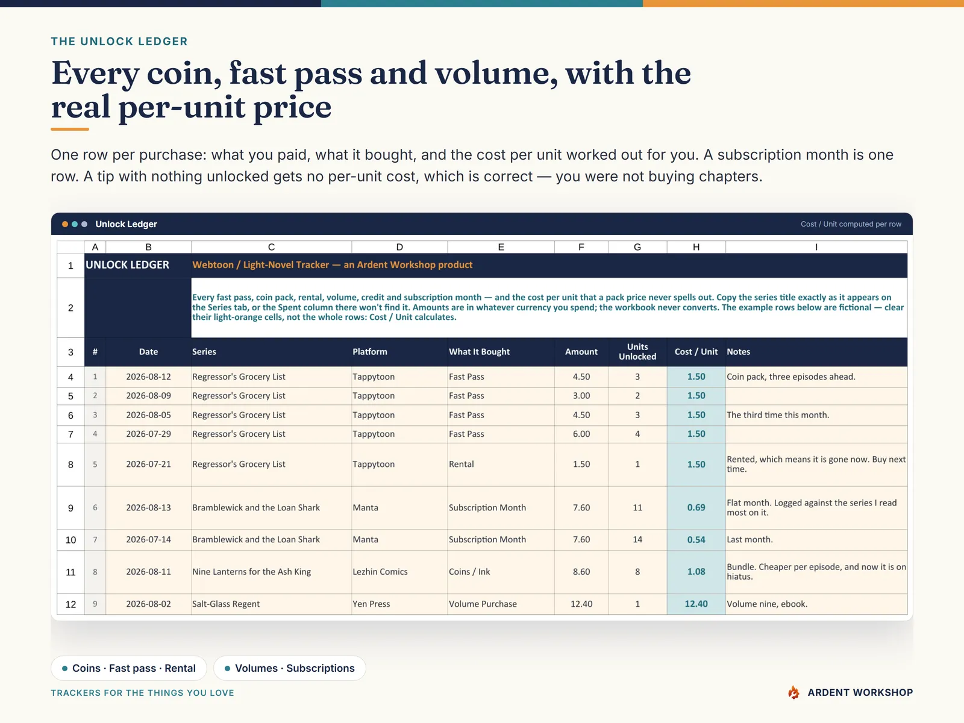Click cost per unit cell 0.69
964x723 pixels.
696,508
